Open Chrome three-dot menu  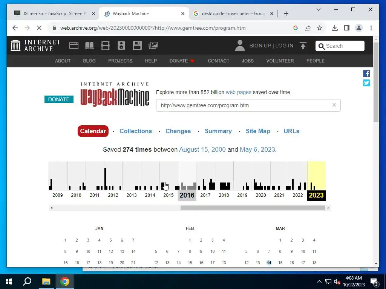click(371, 28)
